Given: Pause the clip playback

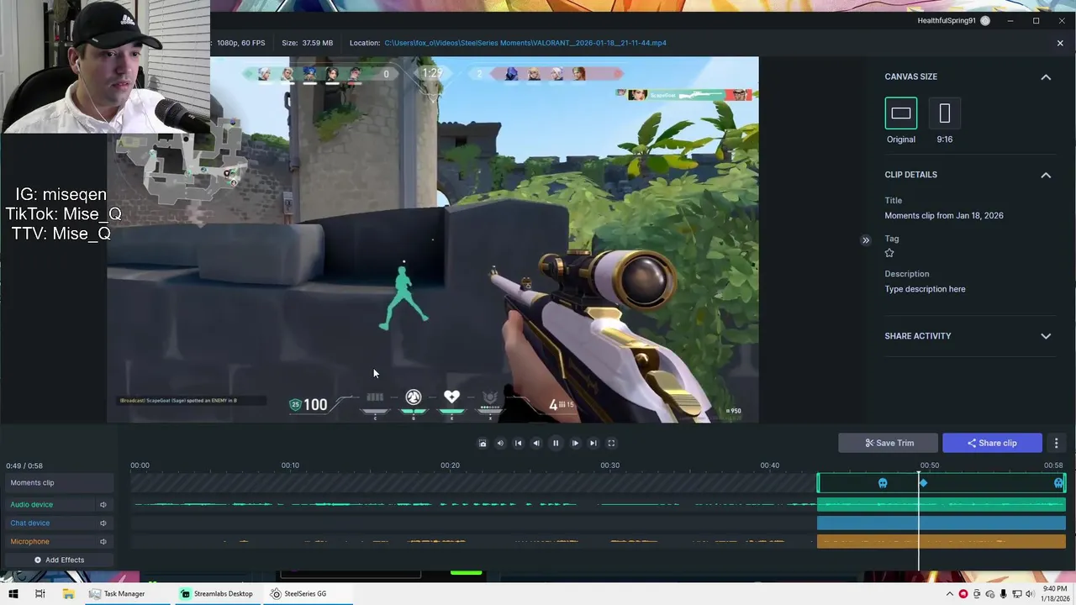Looking at the screenshot, I should pyautogui.click(x=556, y=443).
